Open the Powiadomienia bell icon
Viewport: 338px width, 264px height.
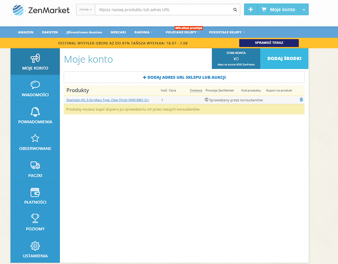tap(35, 112)
